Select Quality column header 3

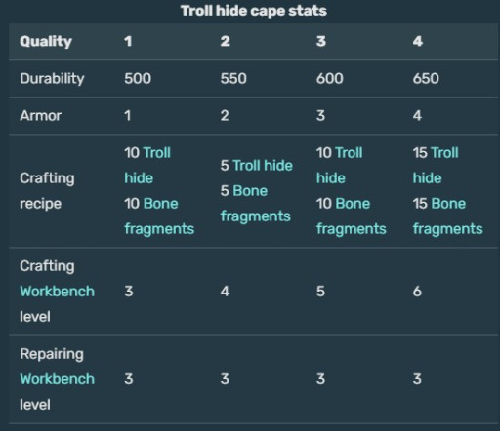tap(321, 41)
